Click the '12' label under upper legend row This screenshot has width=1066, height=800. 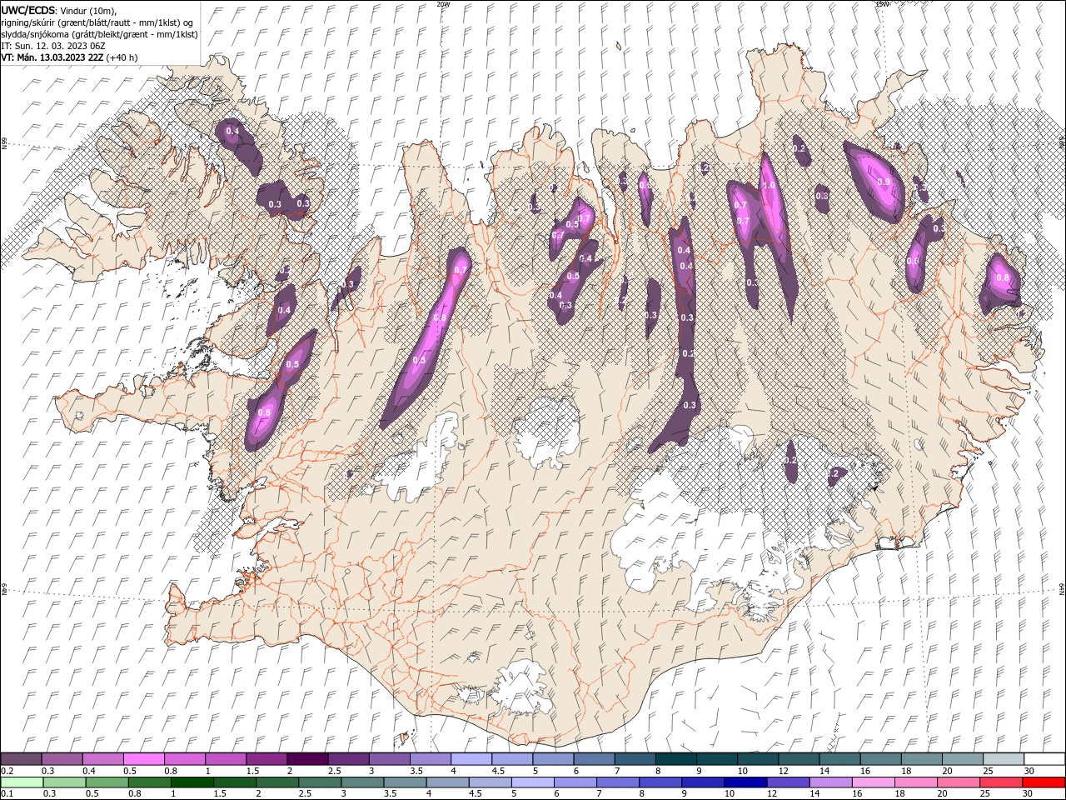tap(784, 771)
